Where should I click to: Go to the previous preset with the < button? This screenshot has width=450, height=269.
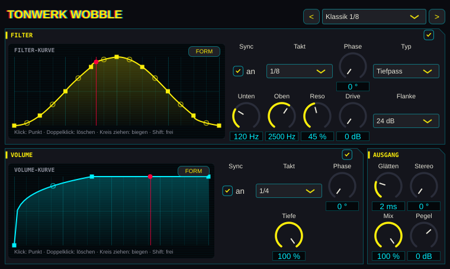pos(311,17)
